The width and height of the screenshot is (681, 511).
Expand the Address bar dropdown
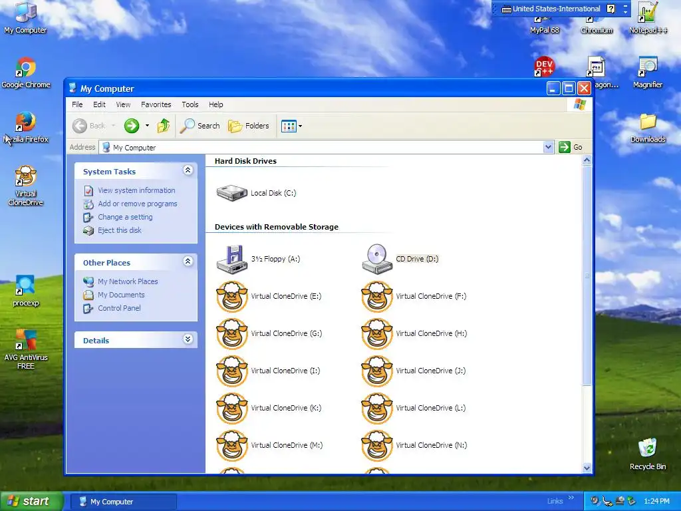tap(548, 147)
